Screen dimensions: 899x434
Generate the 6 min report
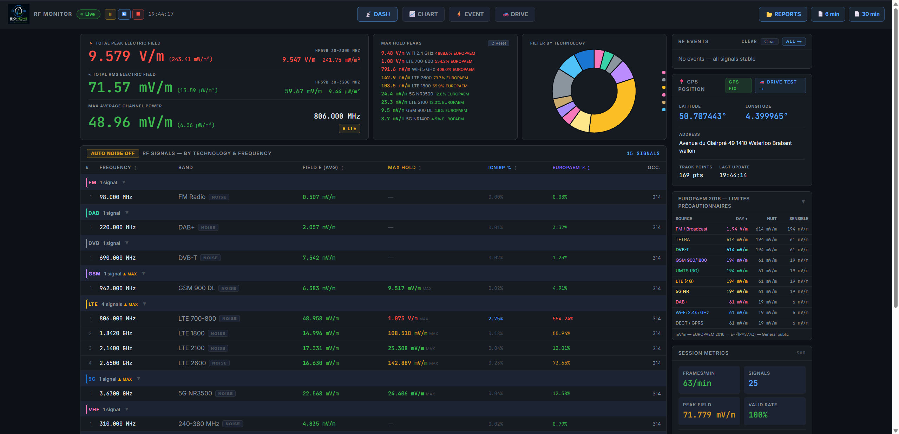coord(828,14)
